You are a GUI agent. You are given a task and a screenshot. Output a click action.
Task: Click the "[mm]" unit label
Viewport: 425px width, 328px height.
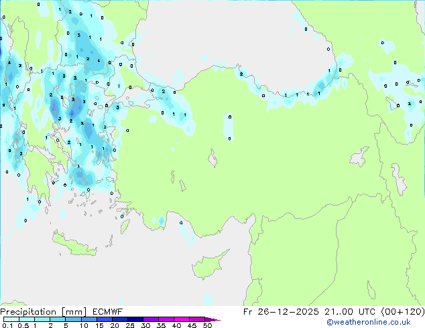point(74,312)
